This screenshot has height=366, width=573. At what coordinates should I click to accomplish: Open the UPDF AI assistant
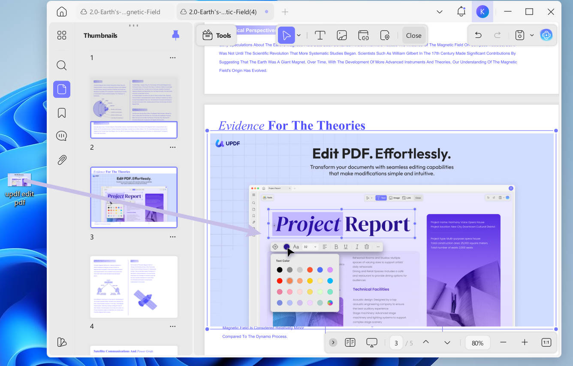pyautogui.click(x=546, y=35)
